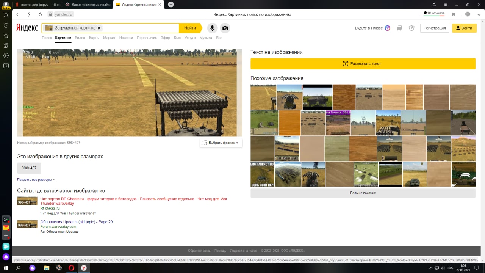
Task: Open the first similar image thumbnail
Action: coord(263,97)
